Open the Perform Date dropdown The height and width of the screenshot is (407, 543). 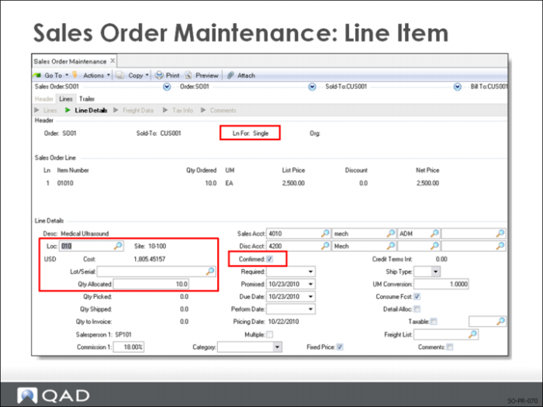(310, 309)
